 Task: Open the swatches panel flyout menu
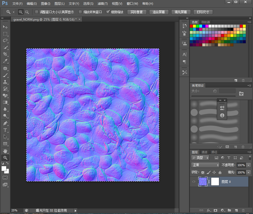click(249, 22)
